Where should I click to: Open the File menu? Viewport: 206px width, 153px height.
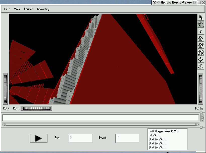pyautogui.click(x=7, y=9)
